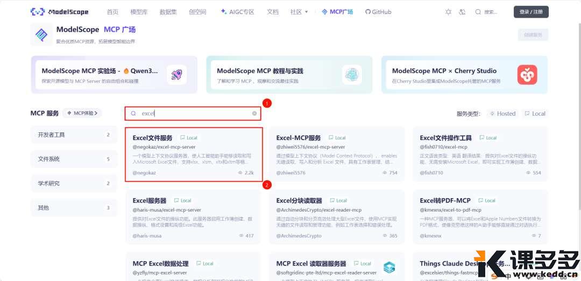Click the Cherry Studio red logo icon

tap(527, 75)
